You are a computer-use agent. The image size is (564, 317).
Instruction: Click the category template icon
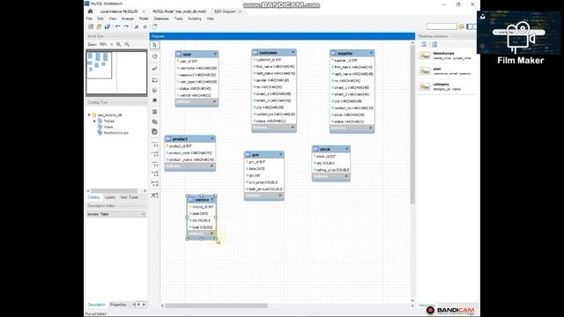tap(425, 86)
